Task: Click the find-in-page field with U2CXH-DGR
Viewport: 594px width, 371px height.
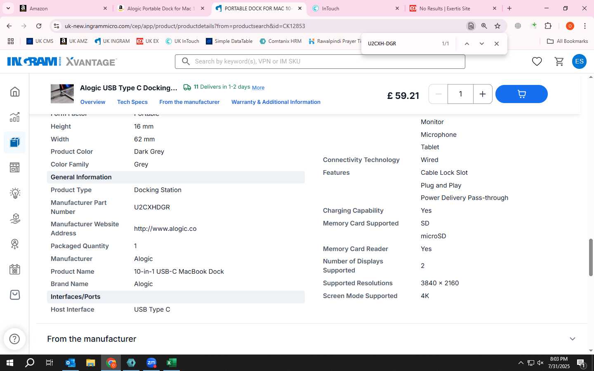Action: [x=400, y=43]
